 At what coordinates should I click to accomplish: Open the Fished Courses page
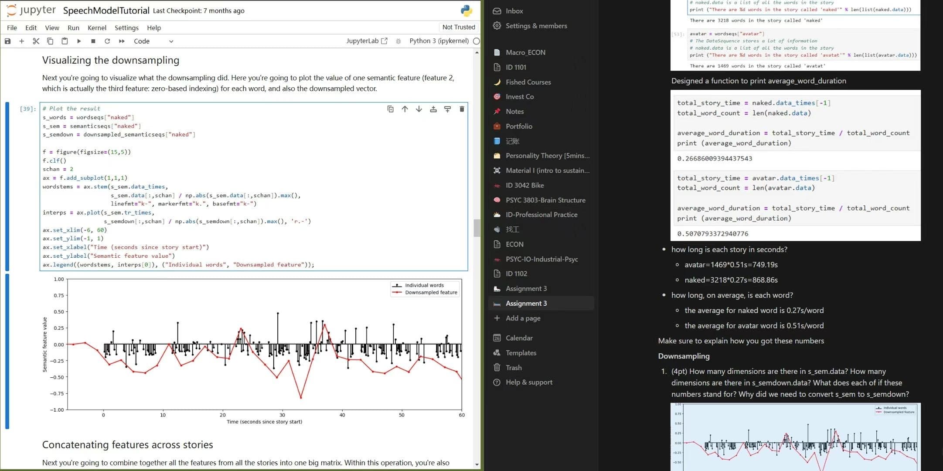pos(528,82)
